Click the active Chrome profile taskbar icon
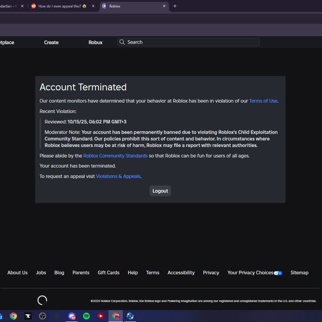Image resolution: width=322 pixels, height=322 pixels. [116, 316]
